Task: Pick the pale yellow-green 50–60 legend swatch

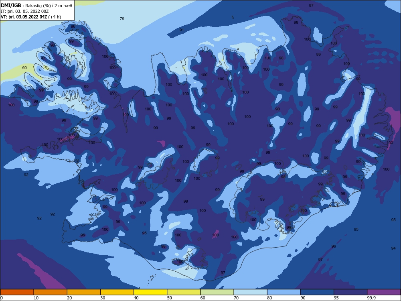Action: click(x=184, y=292)
